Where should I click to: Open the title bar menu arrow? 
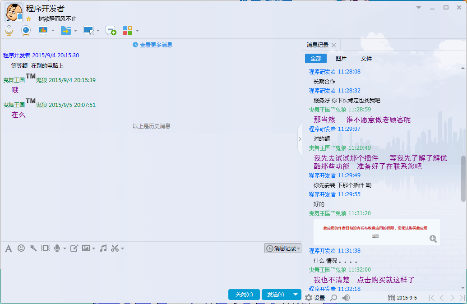(419, 8)
